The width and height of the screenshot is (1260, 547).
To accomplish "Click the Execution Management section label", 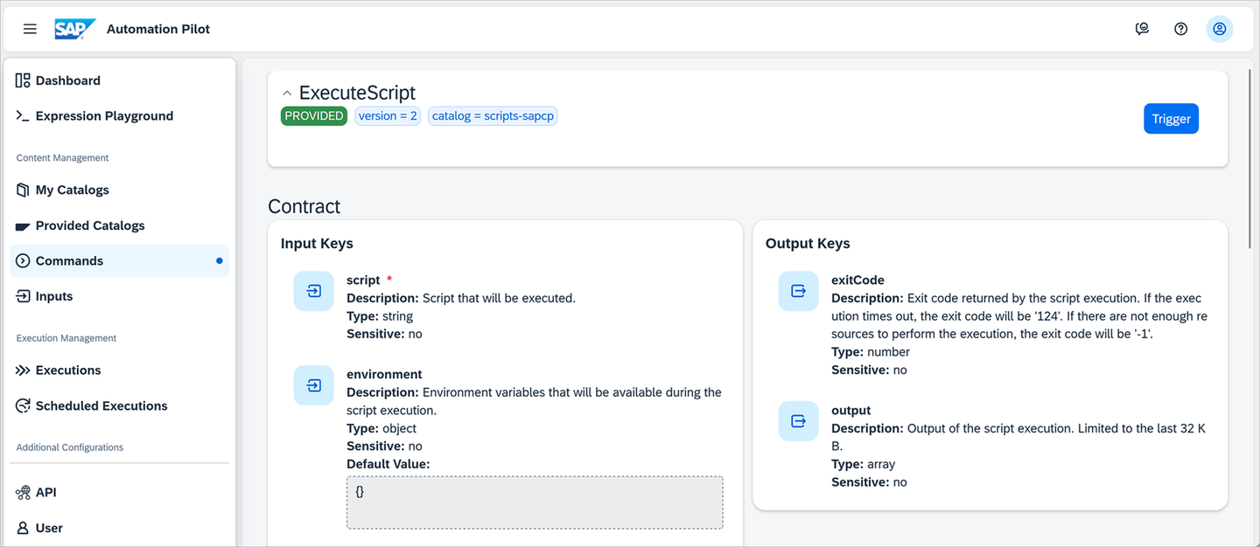I will point(66,338).
